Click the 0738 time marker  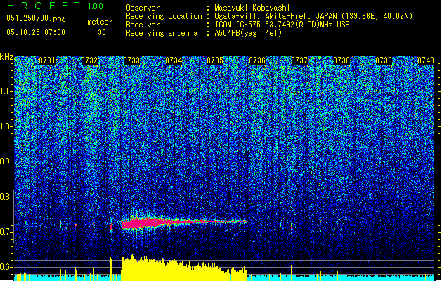(x=342, y=60)
